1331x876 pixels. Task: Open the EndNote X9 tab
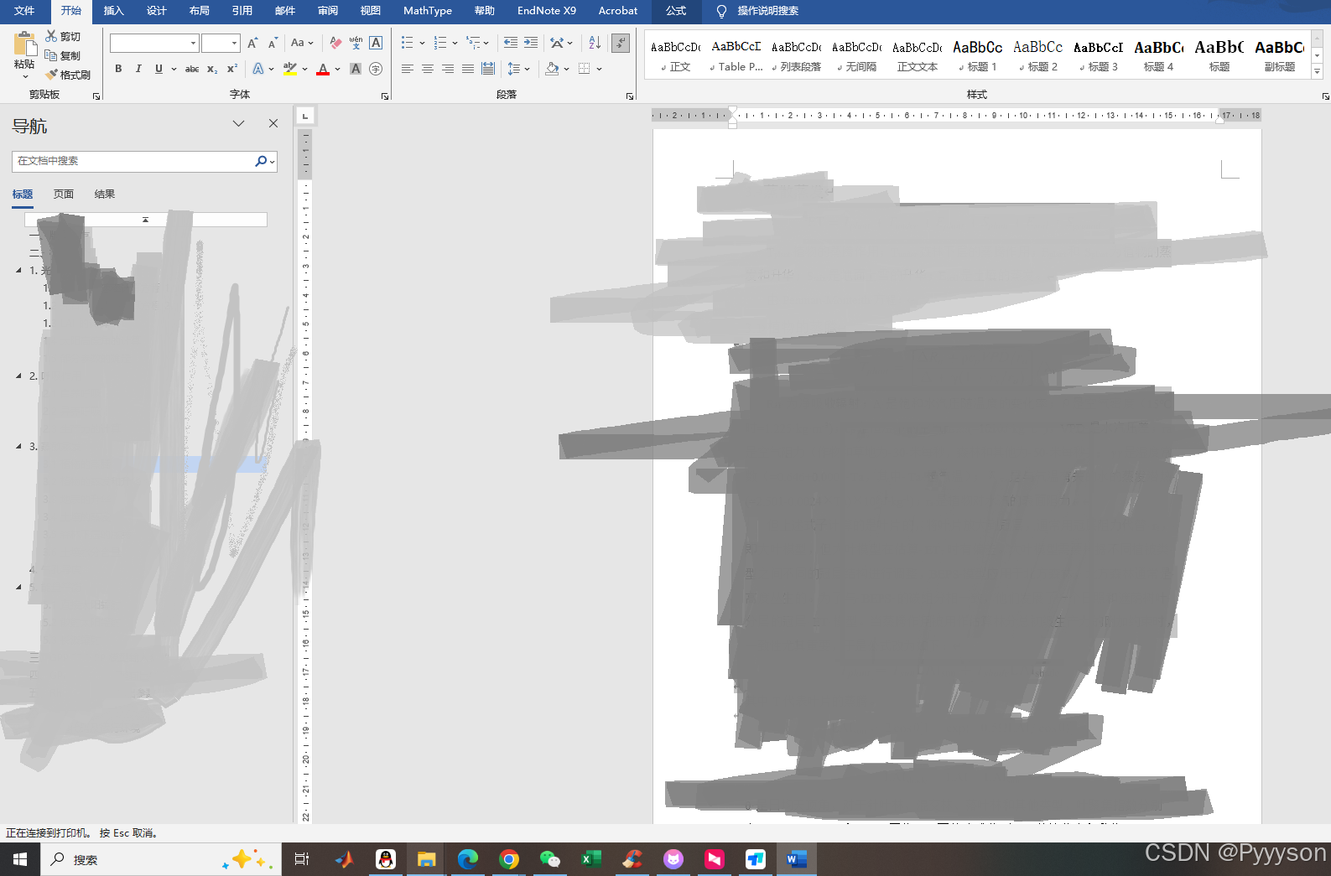pyautogui.click(x=547, y=11)
